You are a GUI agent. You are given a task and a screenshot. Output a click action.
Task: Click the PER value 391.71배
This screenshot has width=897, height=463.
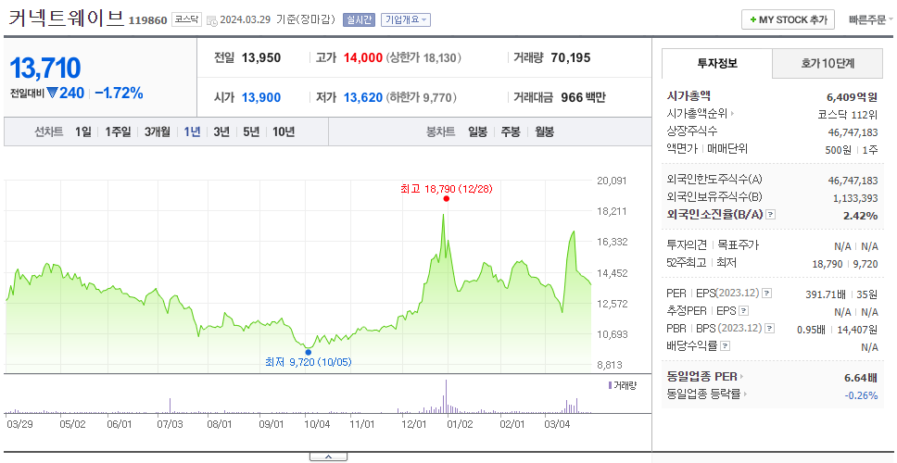pyautogui.click(x=826, y=294)
